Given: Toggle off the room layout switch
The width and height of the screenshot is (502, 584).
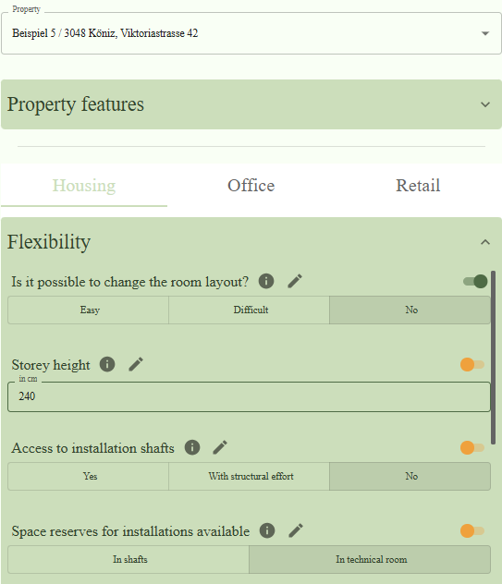Looking at the screenshot, I should pyautogui.click(x=475, y=281).
